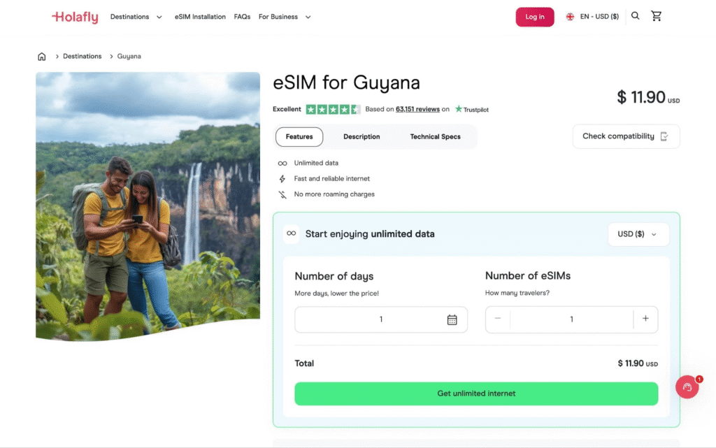This screenshot has width=716, height=448.
Task: Open search via the magnifier icon
Action: tap(635, 15)
